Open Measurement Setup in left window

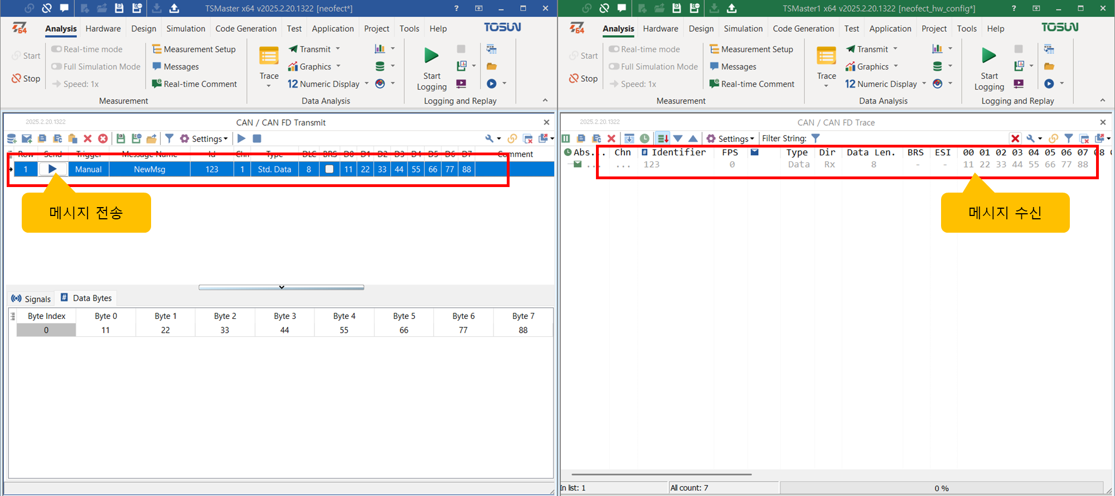coord(193,49)
